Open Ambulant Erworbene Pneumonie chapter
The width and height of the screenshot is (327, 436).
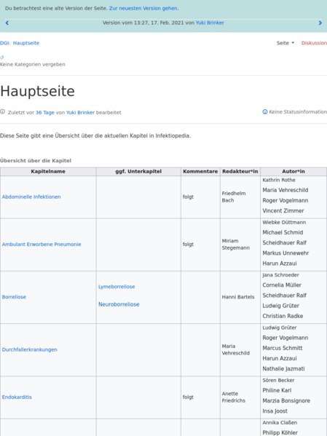(x=42, y=245)
